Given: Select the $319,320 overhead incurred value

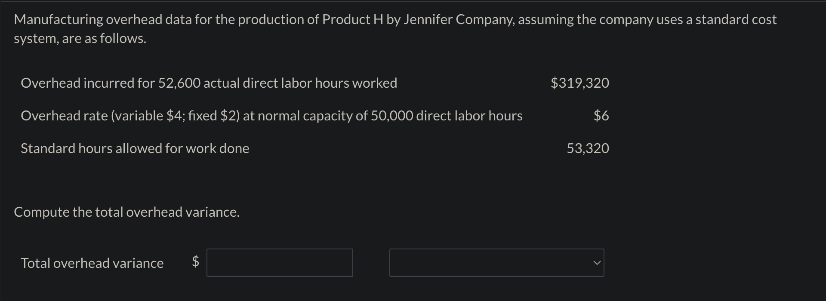Looking at the screenshot, I should point(580,83).
